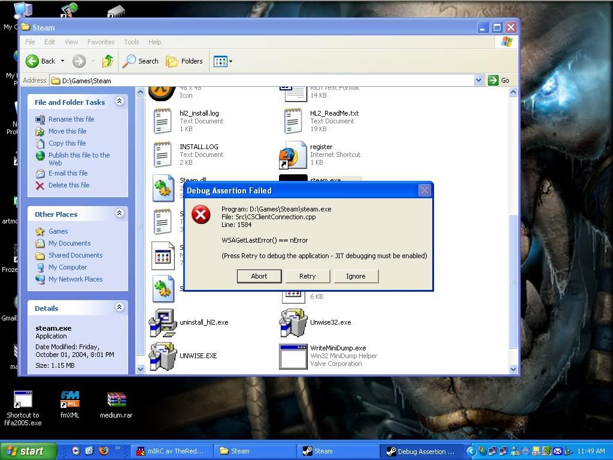Click the file list scroll up arrow
Viewport: 613px width, 460px height.
pos(513,92)
